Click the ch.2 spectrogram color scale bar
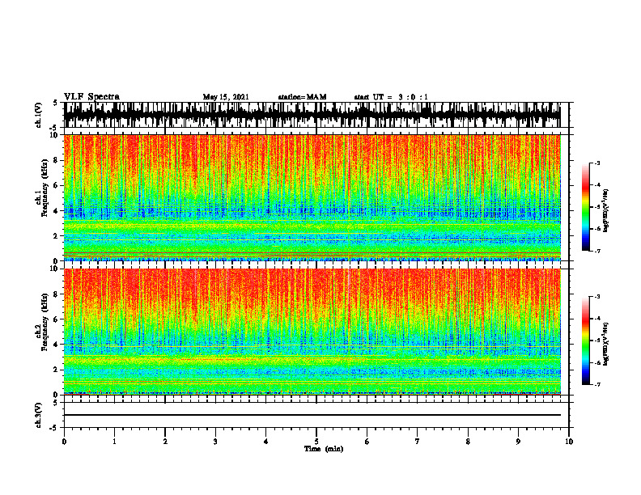The image size is (641, 495). point(585,341)
